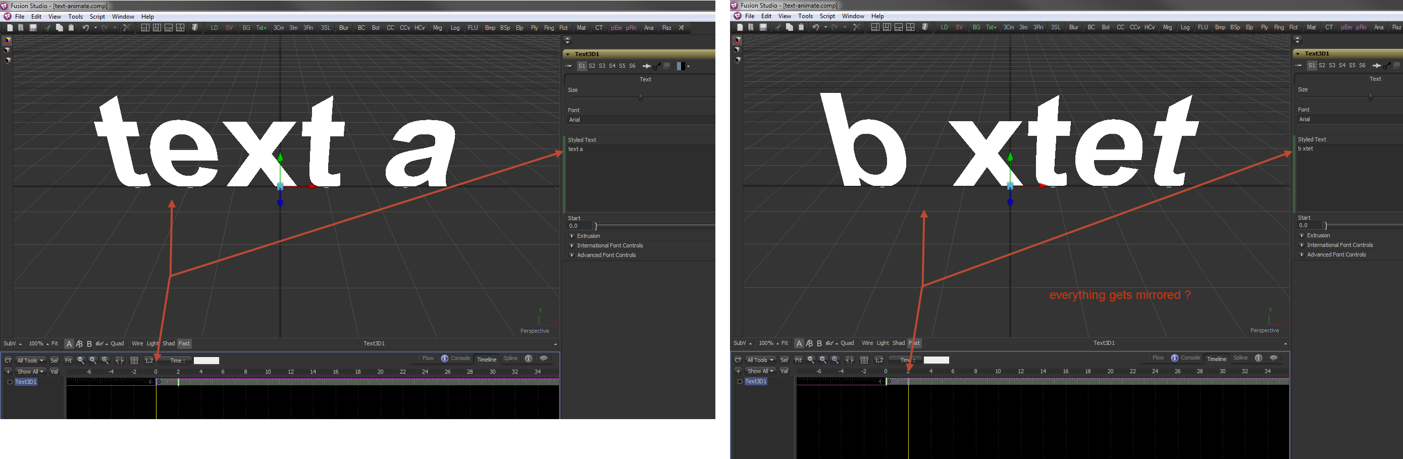Click Fit button in left window timeline
The height and width of the screenshot is (459, 1403).
(x=68, y=361)
